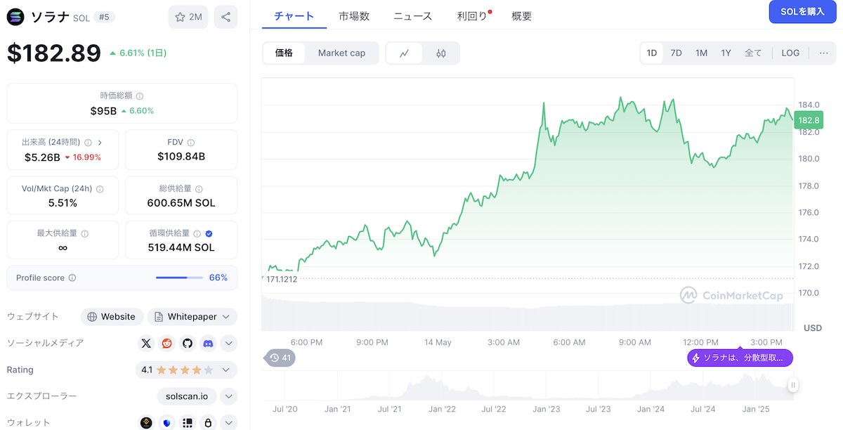
Task: Click the chart range selector handle
Action: pyautogui.click(x=793, y=385)
